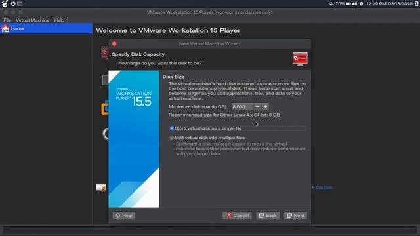The image size is (420, 236).
Task: Select Store virtual disk as a single file
Action: click(172, 128)
